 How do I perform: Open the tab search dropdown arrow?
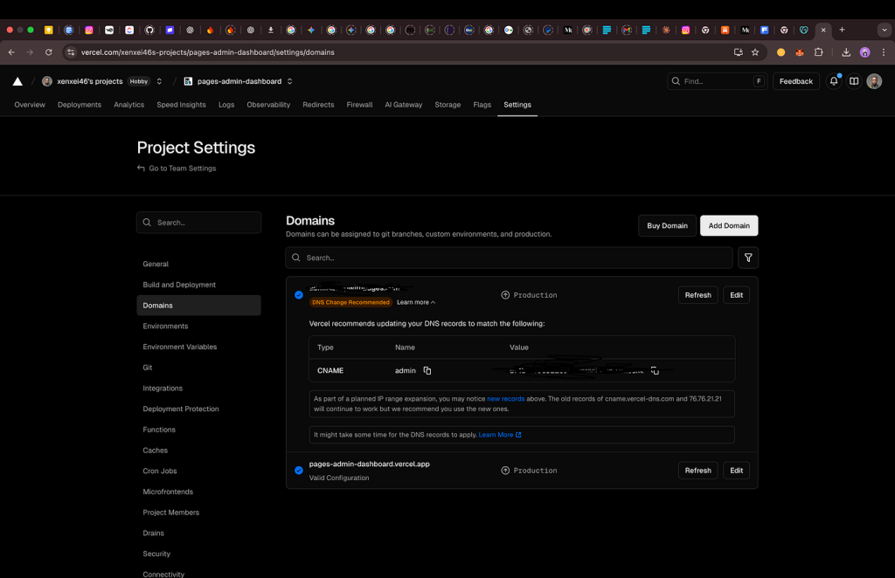[x=885, y=30]
